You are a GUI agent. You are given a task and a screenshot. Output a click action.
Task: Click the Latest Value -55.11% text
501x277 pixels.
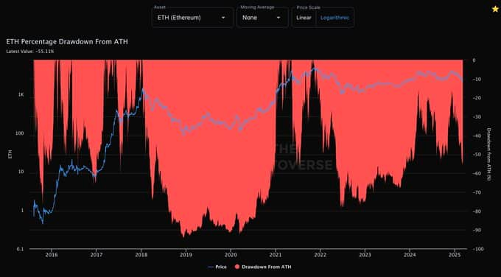30,51
